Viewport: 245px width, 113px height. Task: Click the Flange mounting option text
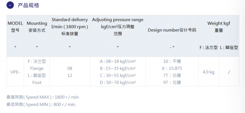(x=37, y=69)
